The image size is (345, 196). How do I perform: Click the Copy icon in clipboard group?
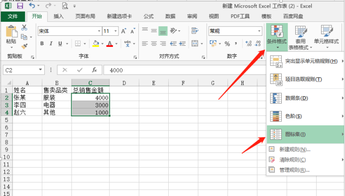coord(24,37)
